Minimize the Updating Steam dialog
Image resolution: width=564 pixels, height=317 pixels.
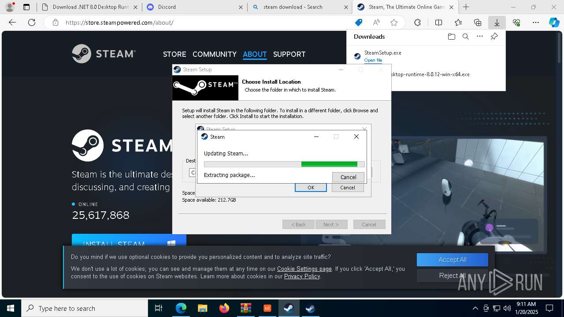(x=316, y=136)
